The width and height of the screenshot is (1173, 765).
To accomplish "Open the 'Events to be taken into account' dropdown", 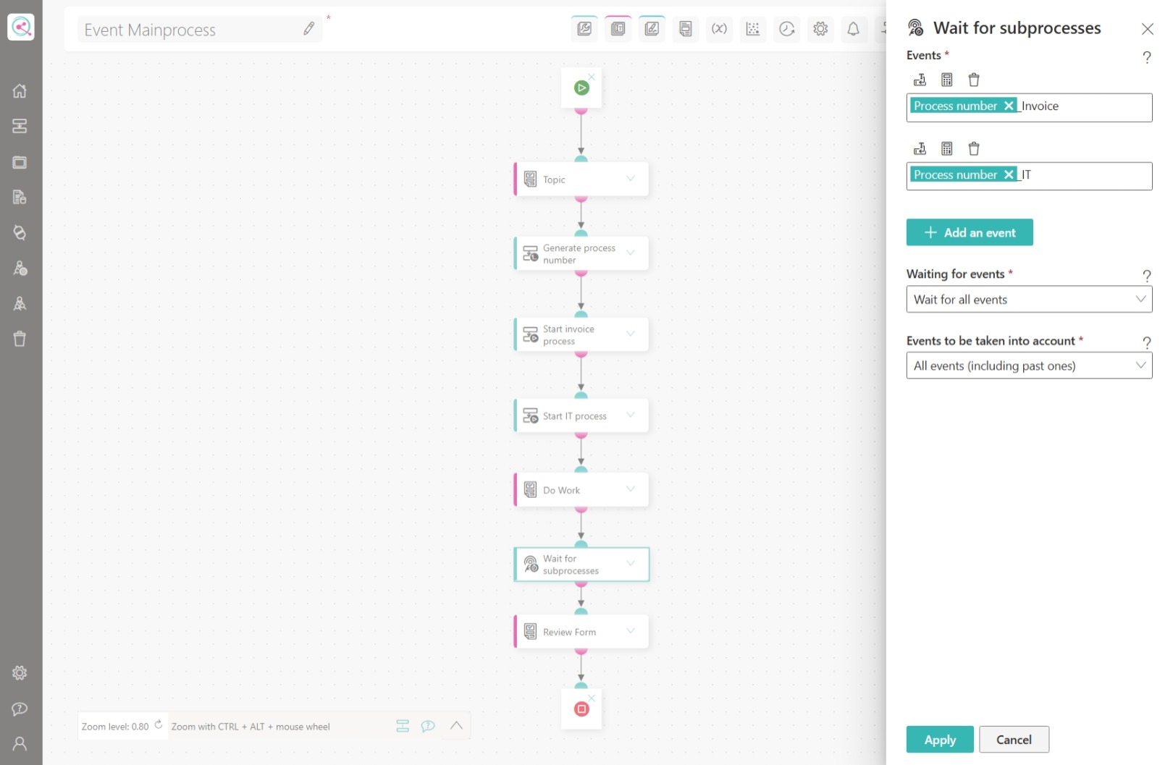I will tap(1029, 365).
